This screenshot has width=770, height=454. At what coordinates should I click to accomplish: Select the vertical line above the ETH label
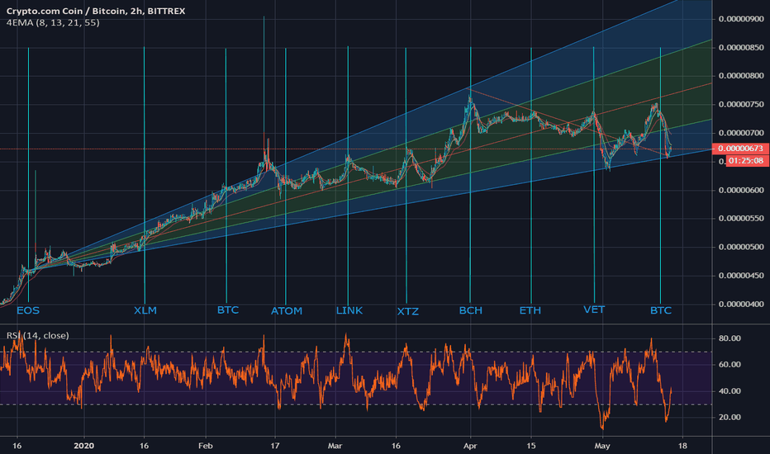531,175
